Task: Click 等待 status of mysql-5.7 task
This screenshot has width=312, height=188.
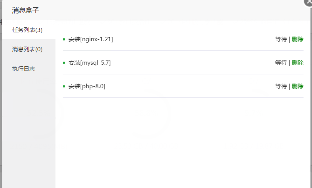Action: [x=281, y=63]
